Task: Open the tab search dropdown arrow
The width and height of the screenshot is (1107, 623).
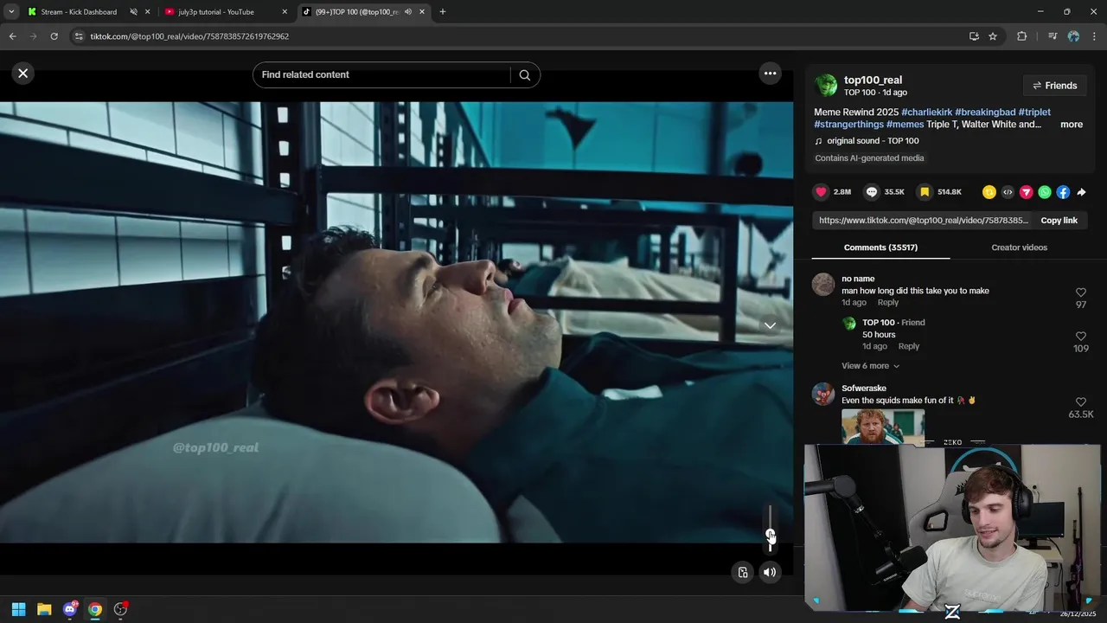Action: tap(10, 12)
